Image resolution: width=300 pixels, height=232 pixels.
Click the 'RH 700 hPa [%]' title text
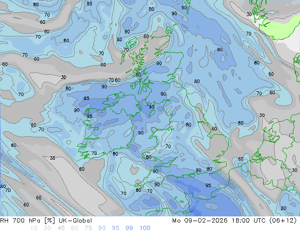point(27,221)
